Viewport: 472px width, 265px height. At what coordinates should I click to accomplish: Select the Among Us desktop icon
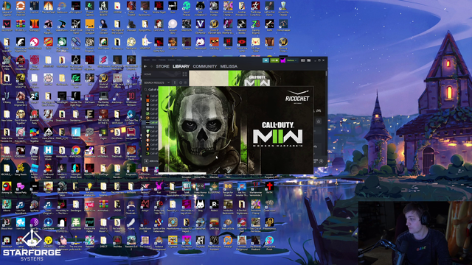pyautogui.click(x=7, y=187)
